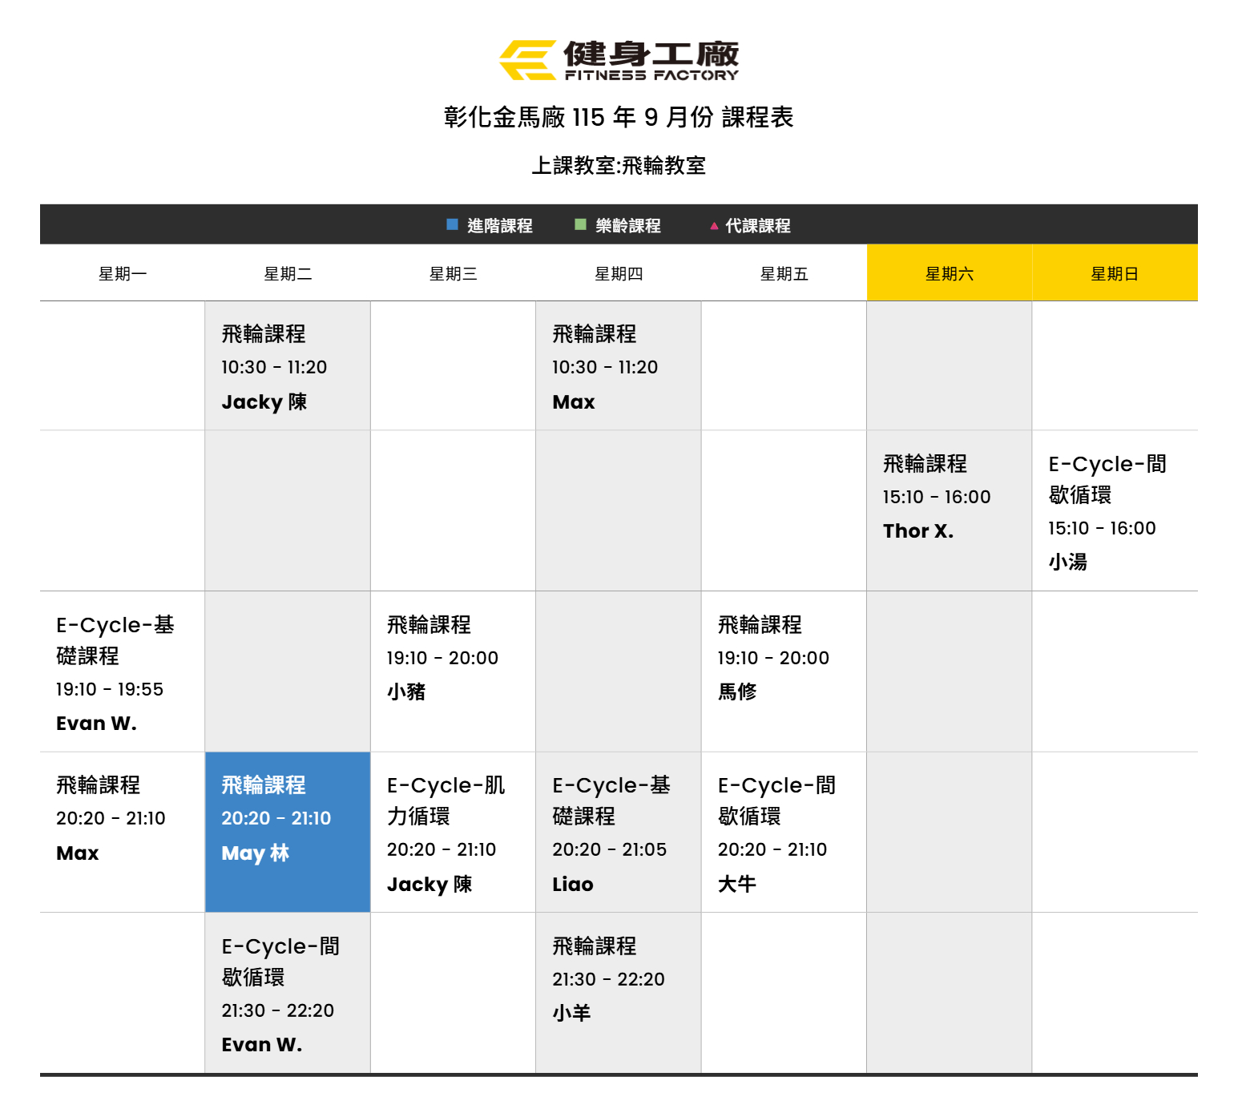
Task: Open Saturday 15:10 class by Thor X.
Action: click(950, 510)
